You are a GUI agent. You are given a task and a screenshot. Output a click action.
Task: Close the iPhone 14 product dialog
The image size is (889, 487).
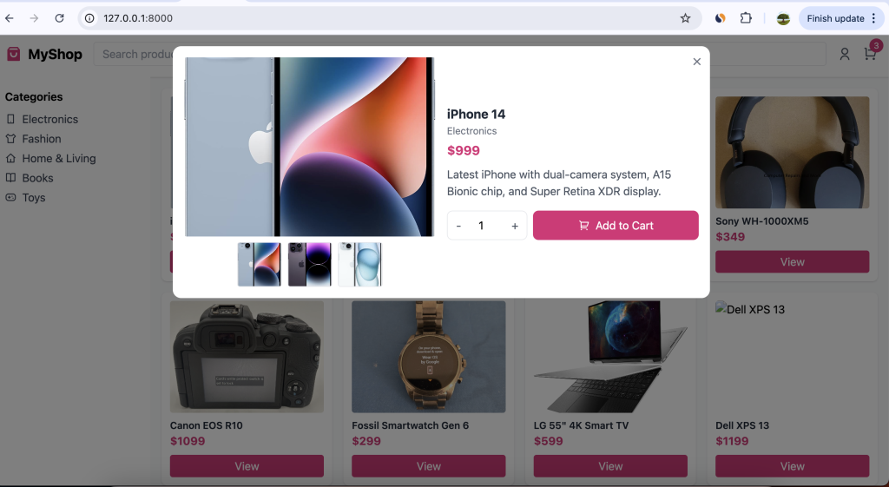pos(696,62)
